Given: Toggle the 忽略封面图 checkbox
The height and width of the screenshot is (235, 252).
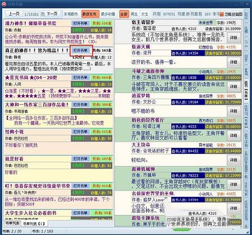Looking at the screenshot, I should pos(222,14).
